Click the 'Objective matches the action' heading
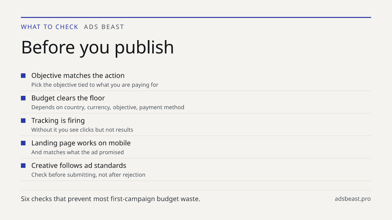 [x=78, y=76]
